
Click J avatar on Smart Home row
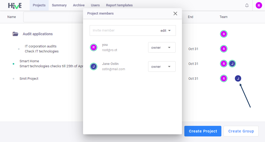point(232,64)
